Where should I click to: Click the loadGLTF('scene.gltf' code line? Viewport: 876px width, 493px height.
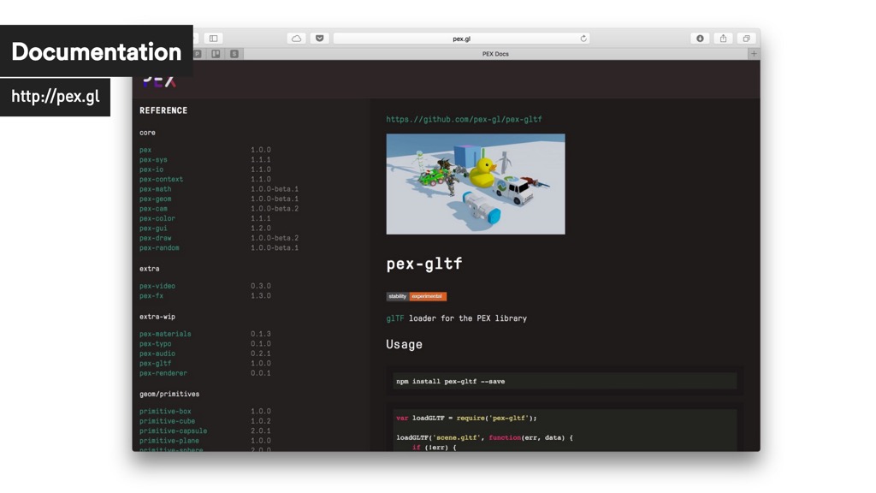pyautogui.click(x=484, y=437)
